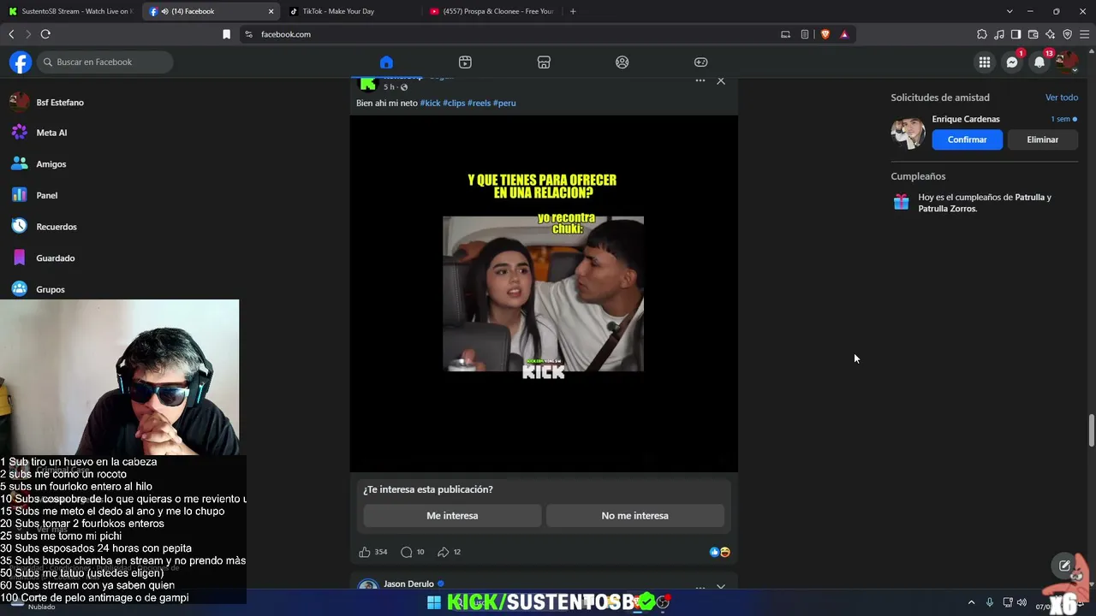Screen dimensions: 1096x616
Task: Click the #reels hashtag
Action: [479, 103]
